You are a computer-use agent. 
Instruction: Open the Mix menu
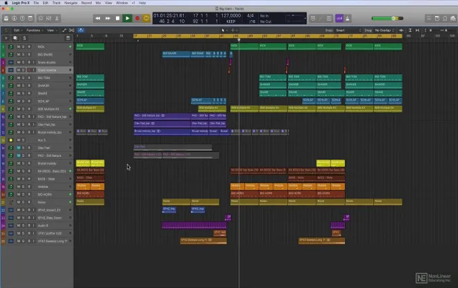[98, 3]
